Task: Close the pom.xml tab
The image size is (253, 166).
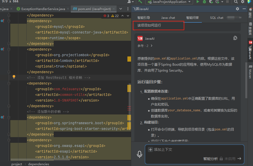Action: pyautogui.click(x=114, y=9)
